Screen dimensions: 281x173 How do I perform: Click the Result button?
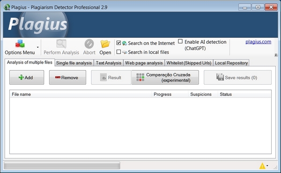tap(111, 78)
